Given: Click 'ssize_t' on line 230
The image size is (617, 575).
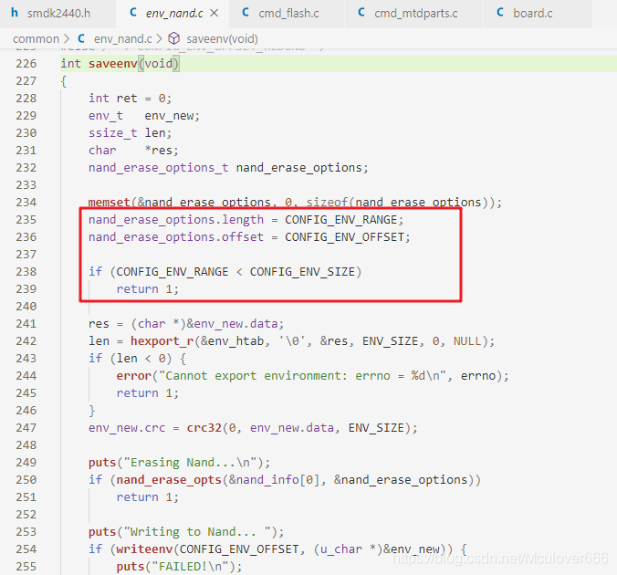Looking at the screenshot, I should 112,133.
